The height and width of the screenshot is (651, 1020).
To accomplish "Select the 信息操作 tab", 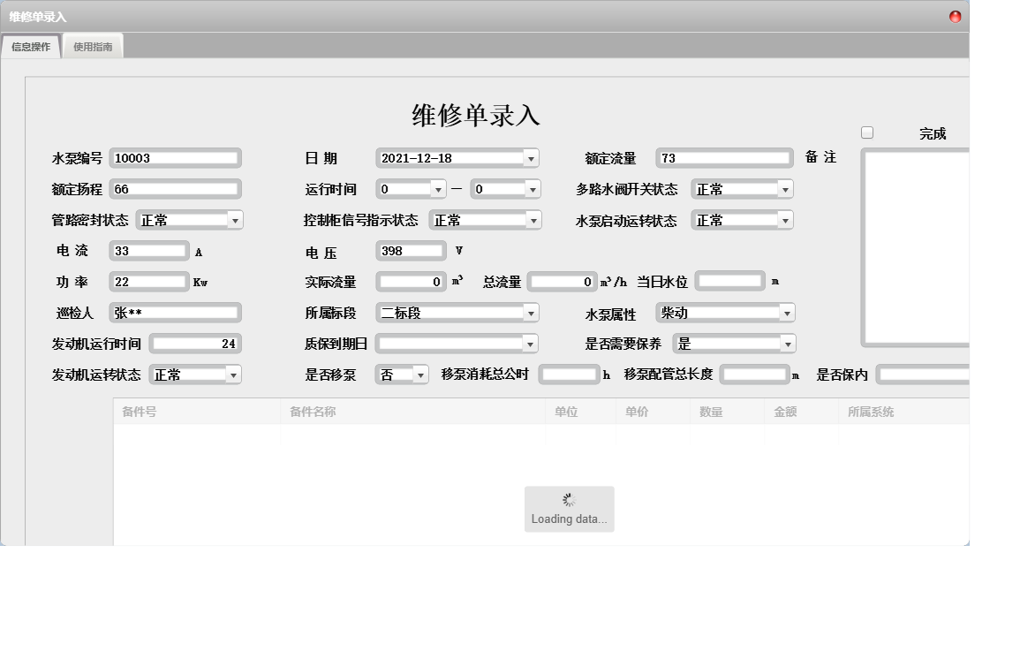I will click(29, 45).
